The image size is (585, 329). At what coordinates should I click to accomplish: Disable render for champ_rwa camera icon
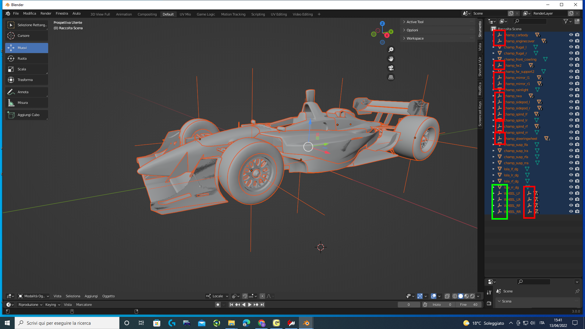[x=577, y=96]
